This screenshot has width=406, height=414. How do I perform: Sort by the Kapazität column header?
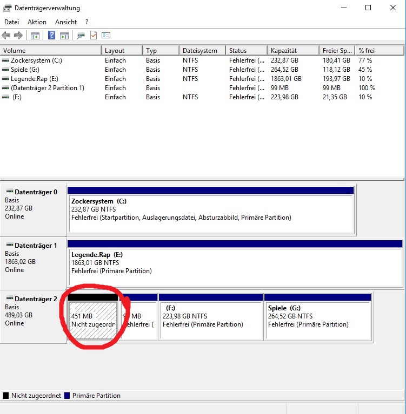[294, 50]
